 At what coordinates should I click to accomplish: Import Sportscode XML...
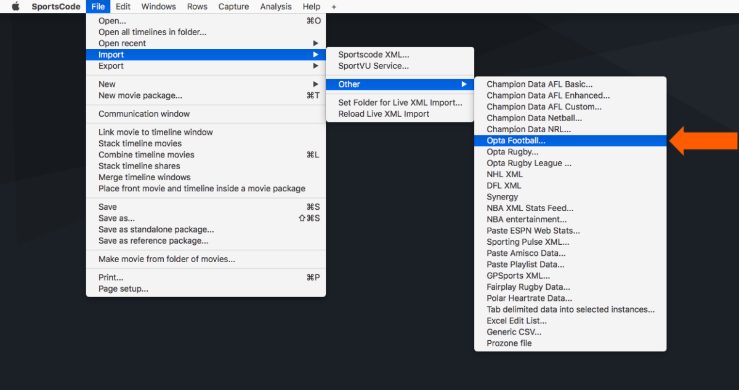(x=400, y=55)
